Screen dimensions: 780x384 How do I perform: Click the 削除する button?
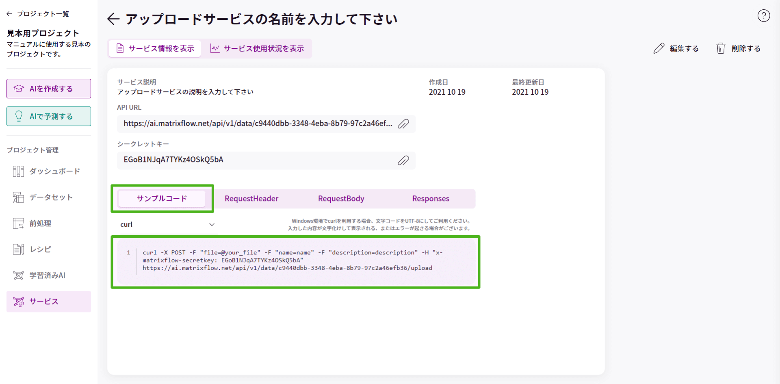pyautogui.click(x=738, y=48)
